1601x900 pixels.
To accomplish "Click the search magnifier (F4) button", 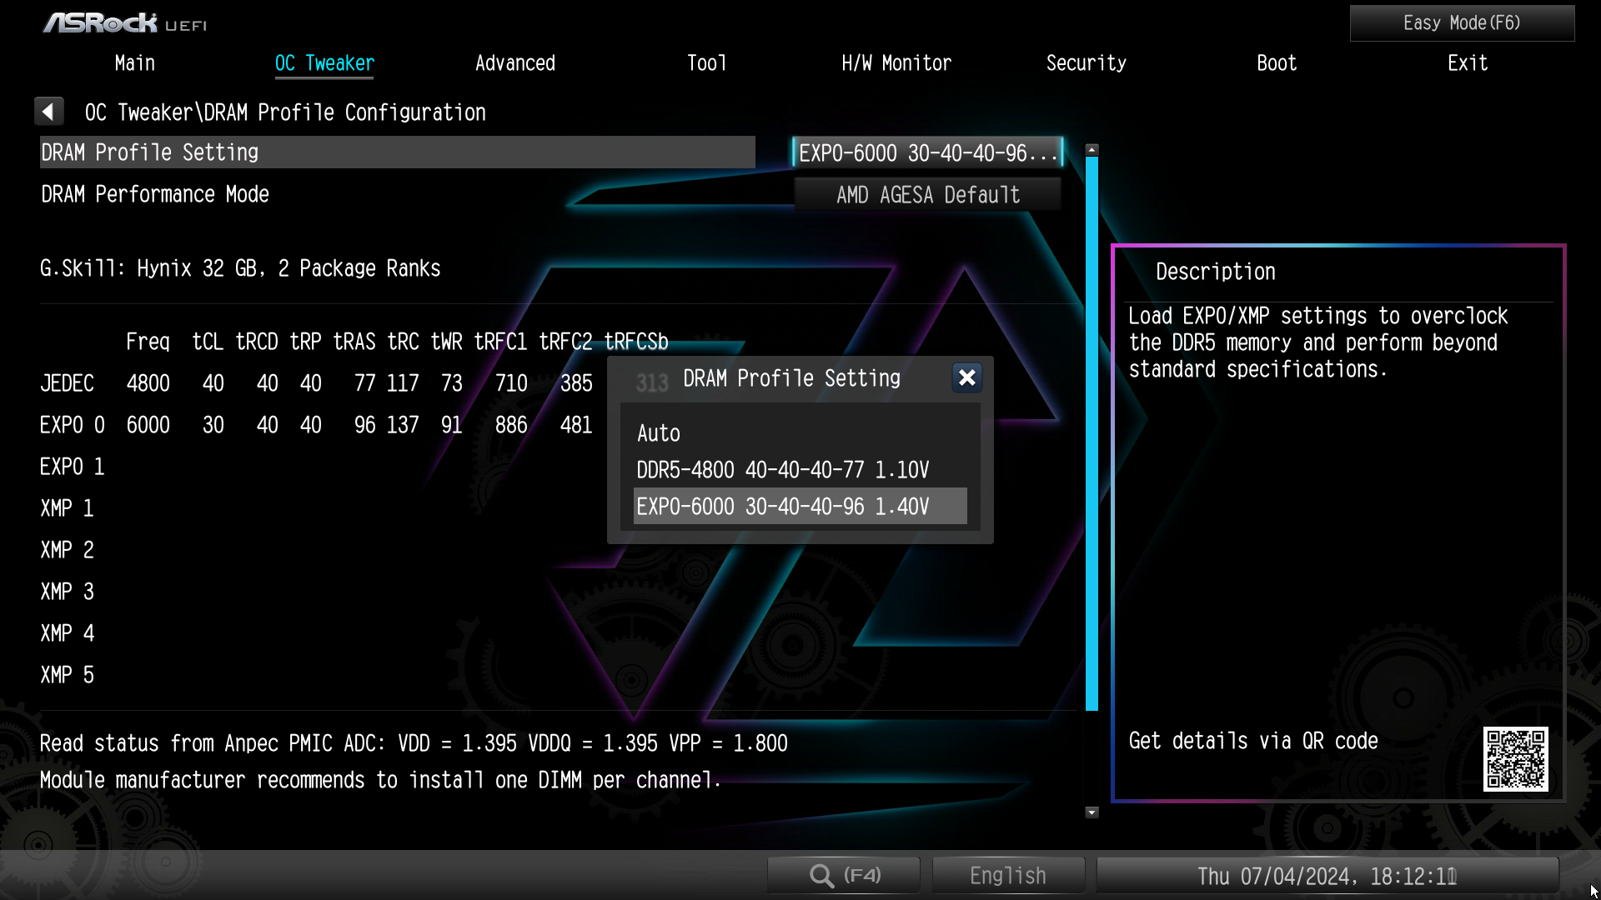I will 843,876.
